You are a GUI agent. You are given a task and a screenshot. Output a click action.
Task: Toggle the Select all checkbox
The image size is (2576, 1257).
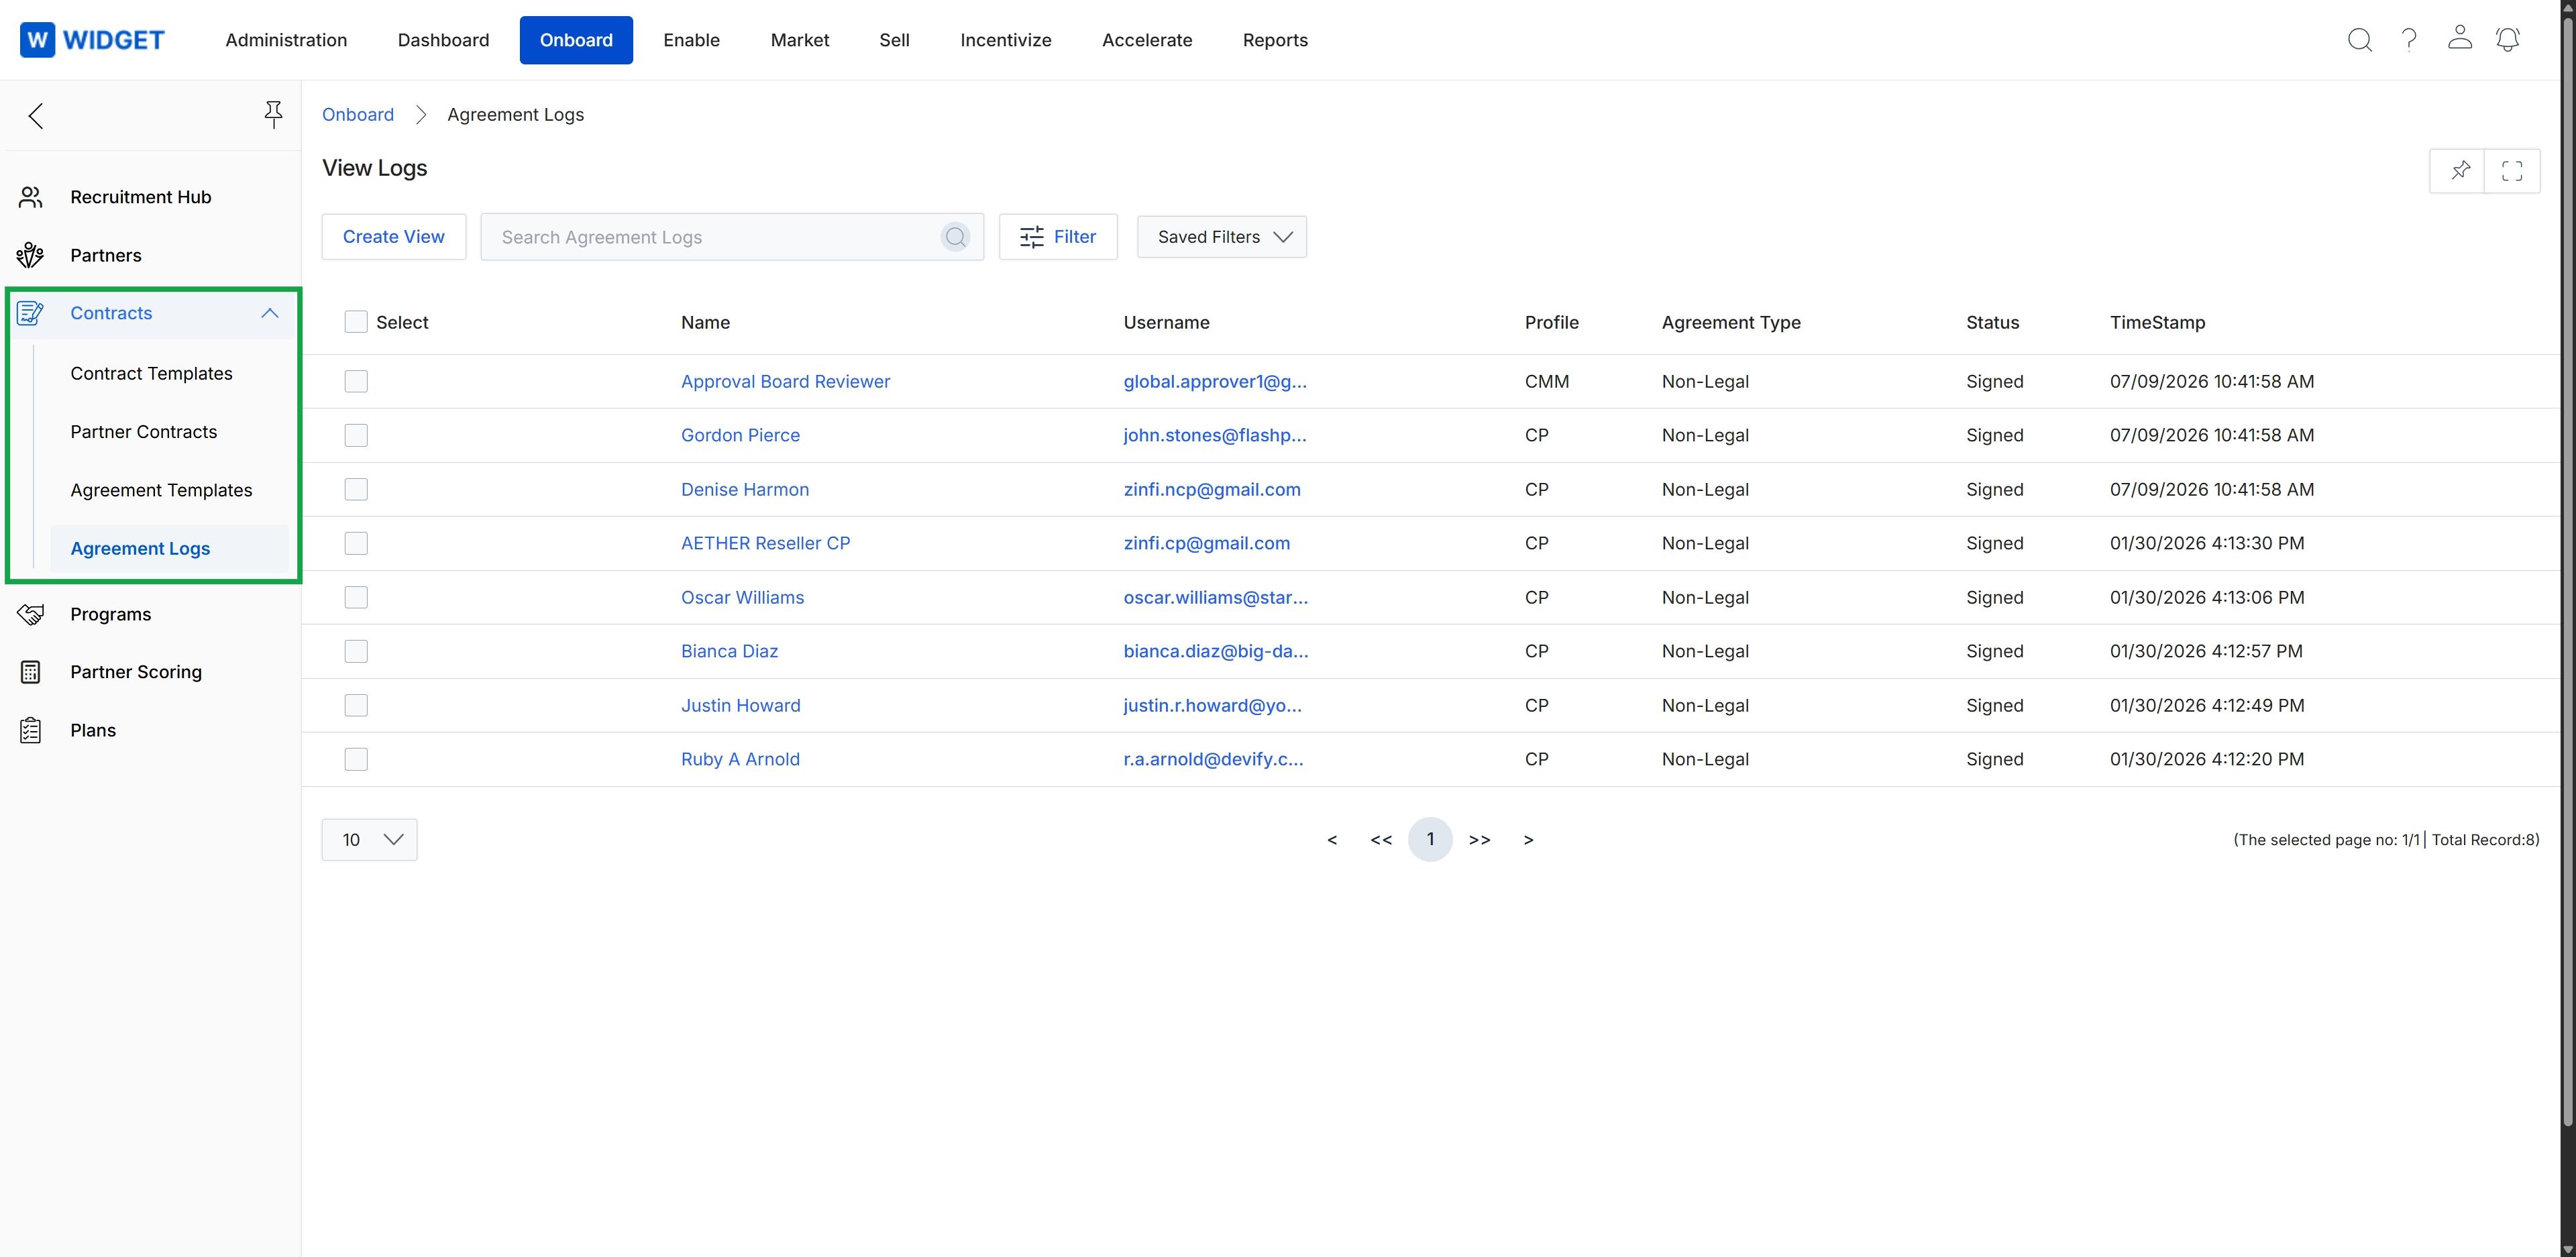(x=356, y=322)
